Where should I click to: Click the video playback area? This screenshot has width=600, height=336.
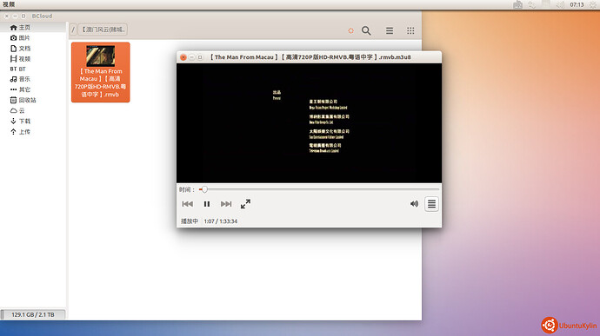(x=309, y=123)
